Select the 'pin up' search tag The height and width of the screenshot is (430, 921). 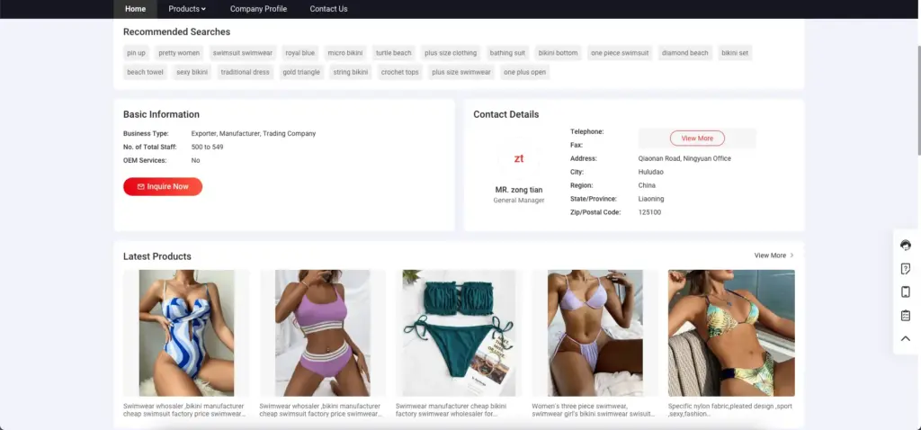click(x=137, y=53)
